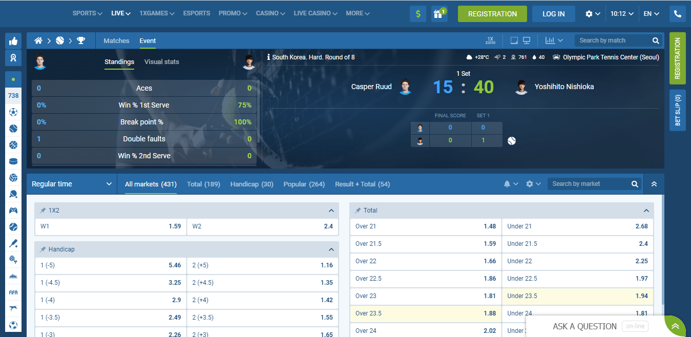The image size is (691, 337).
Task: Select the ice hockey puck sidebar icon
Action: (x=13, y=161)
